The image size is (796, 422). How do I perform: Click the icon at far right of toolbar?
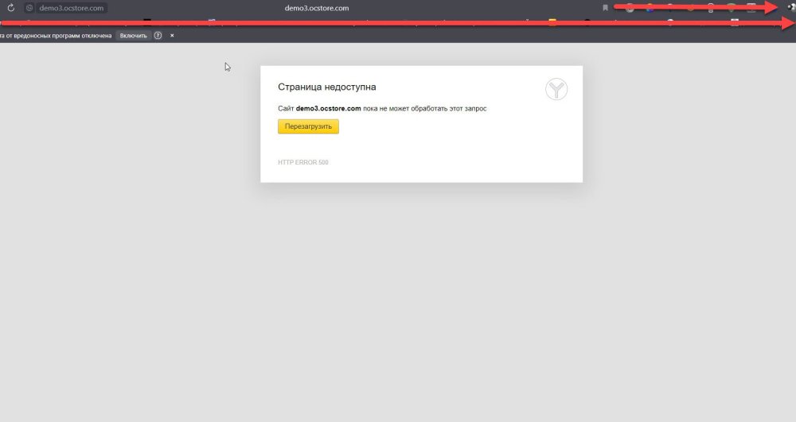pyautogui.click(x=790, y=8)
